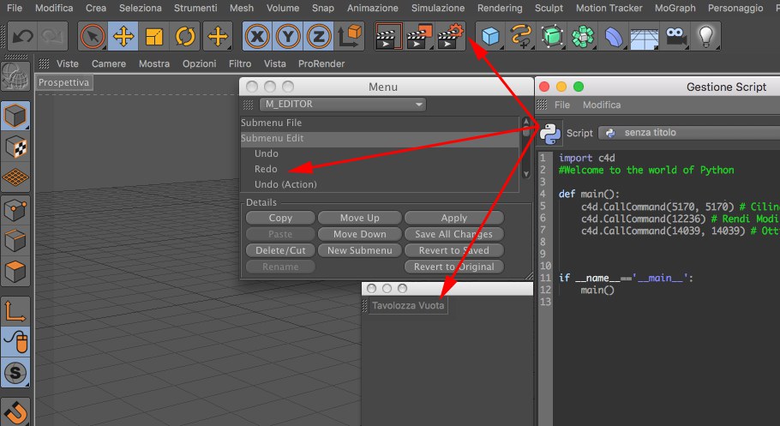Open Render Settings gear clapperboard icon
Image resolution: width=780 pixels, height=426 pixels.
[x=450, y=36]
